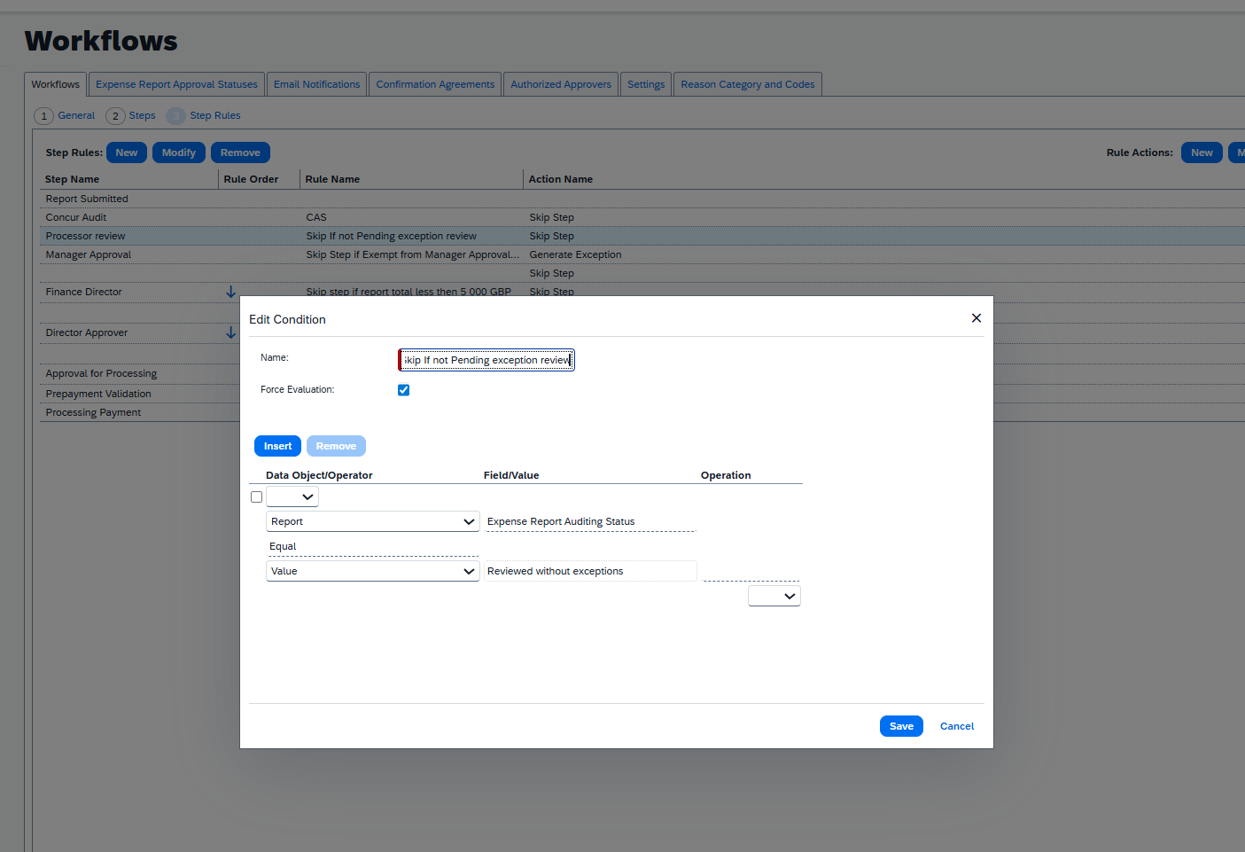
Task: Close the Edit Condition dialog with X
Action: (x=976, y=318)
